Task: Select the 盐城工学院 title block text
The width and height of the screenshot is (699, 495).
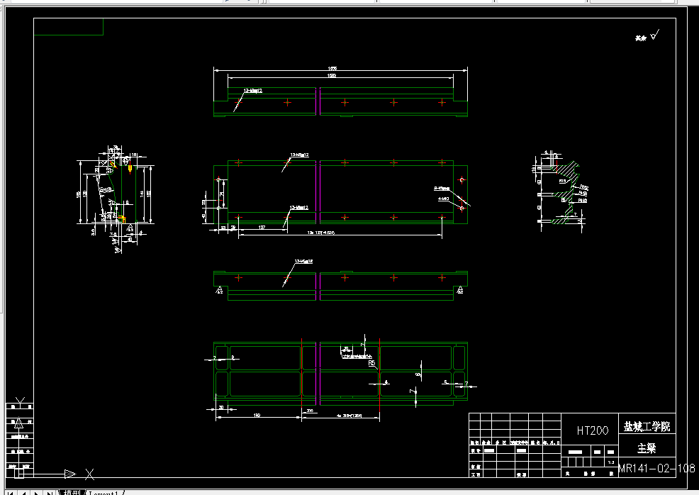Action: pos(647,426)
